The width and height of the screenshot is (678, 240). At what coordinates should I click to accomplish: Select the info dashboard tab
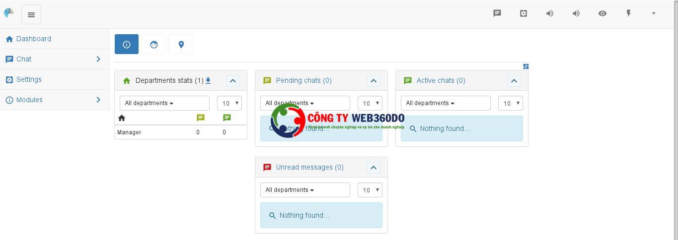(x=127, y=44)
